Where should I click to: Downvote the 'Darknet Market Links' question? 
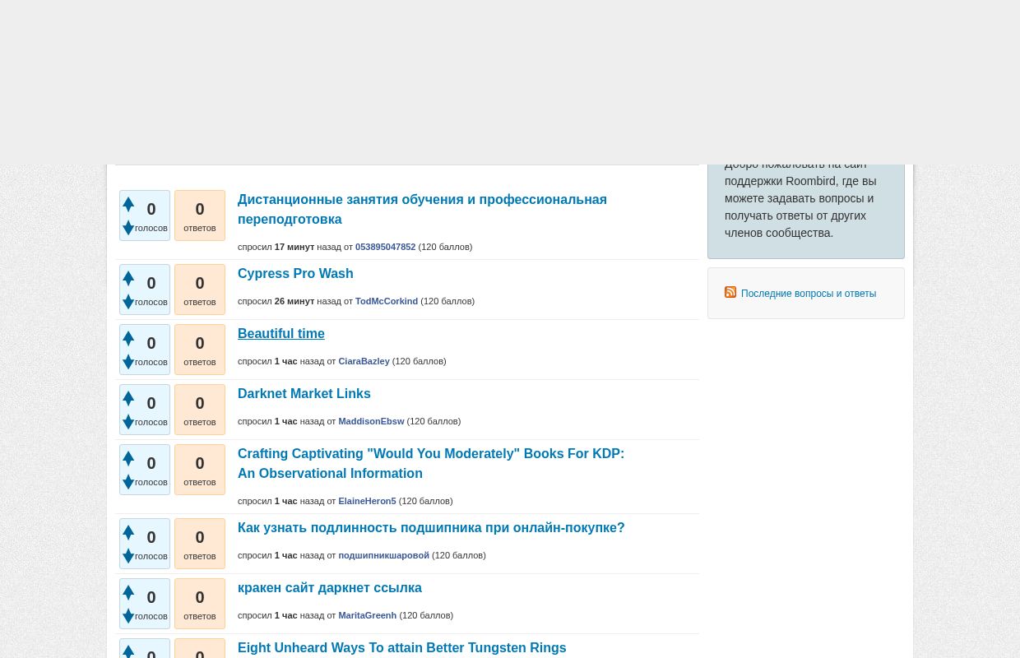click(128, 422)
